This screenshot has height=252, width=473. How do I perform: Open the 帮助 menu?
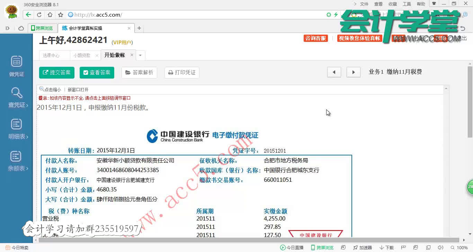pyautogui.click(x=421, y=4)
